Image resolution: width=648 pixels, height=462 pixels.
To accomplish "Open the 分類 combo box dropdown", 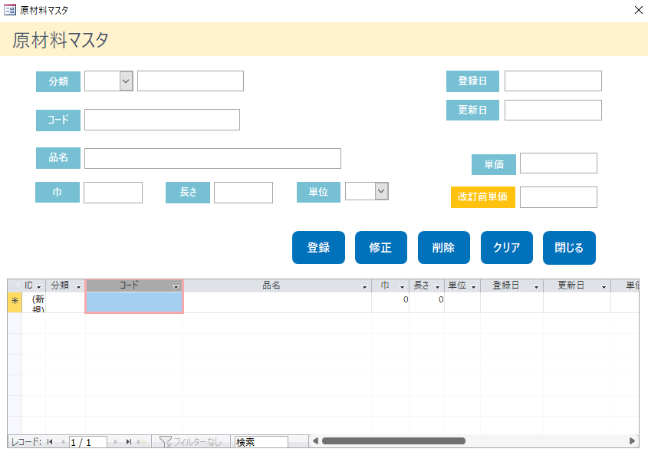I will click(126, 81).
